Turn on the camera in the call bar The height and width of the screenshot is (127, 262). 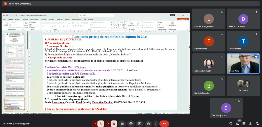pos(114,123)
